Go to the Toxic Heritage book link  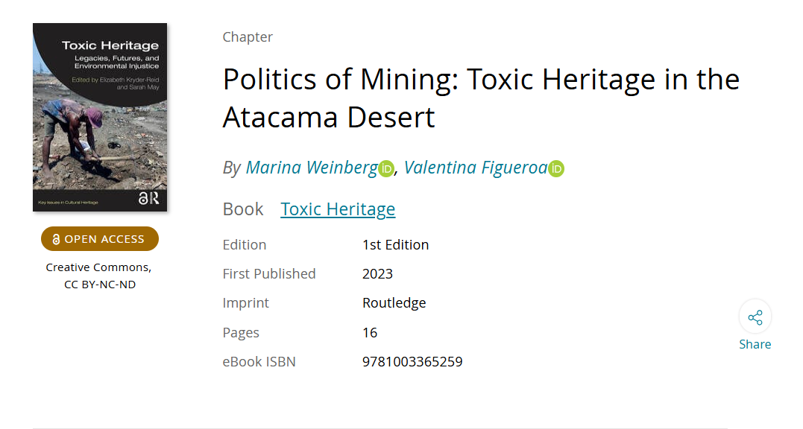(x=338, y=209)
